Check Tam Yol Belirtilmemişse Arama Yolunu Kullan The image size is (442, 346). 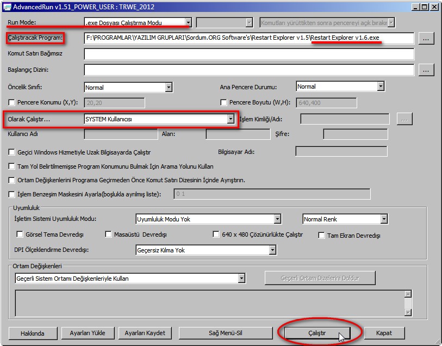[11, 166]
